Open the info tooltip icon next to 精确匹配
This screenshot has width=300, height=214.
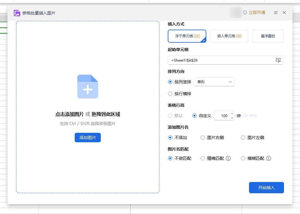pos(228,158)
